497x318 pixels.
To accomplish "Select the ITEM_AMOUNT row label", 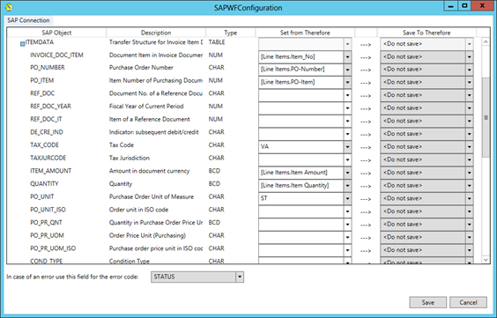I will click(51, 171).
